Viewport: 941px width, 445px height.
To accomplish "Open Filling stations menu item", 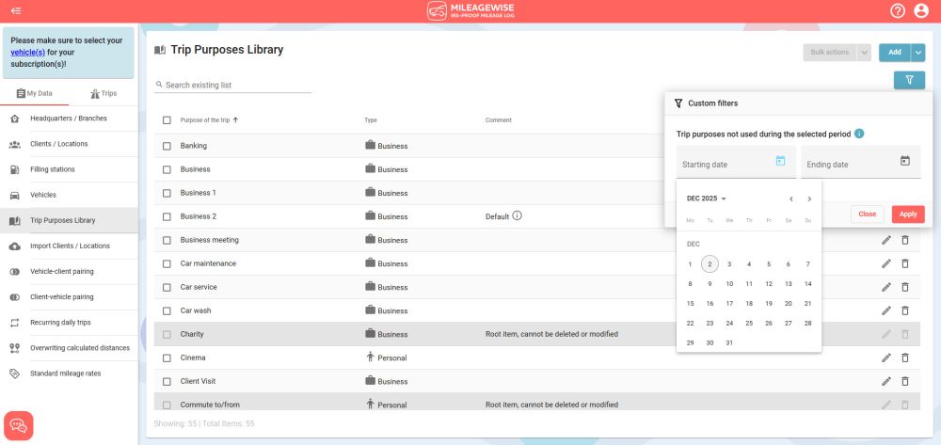I will point(69,169).
